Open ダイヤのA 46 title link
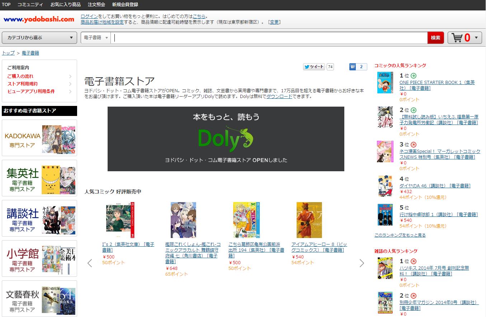 click(x=435, y=186)
